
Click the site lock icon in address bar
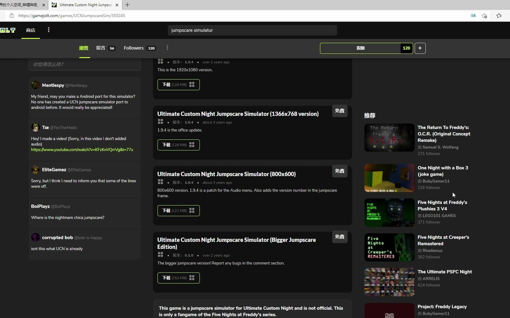pos(11,16)
